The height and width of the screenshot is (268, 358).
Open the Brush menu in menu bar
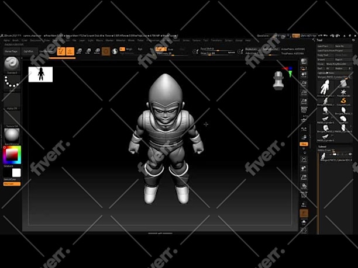[16, 40]
